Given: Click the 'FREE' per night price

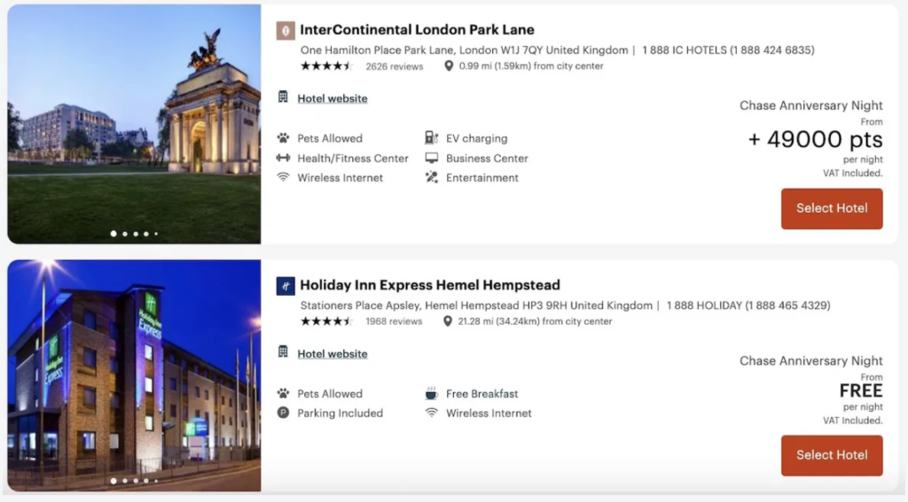Looking at the screenshot, I should click(861, 391).
